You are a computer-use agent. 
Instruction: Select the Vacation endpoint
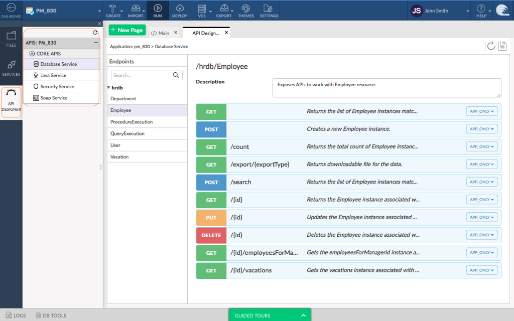click(119, 157)
